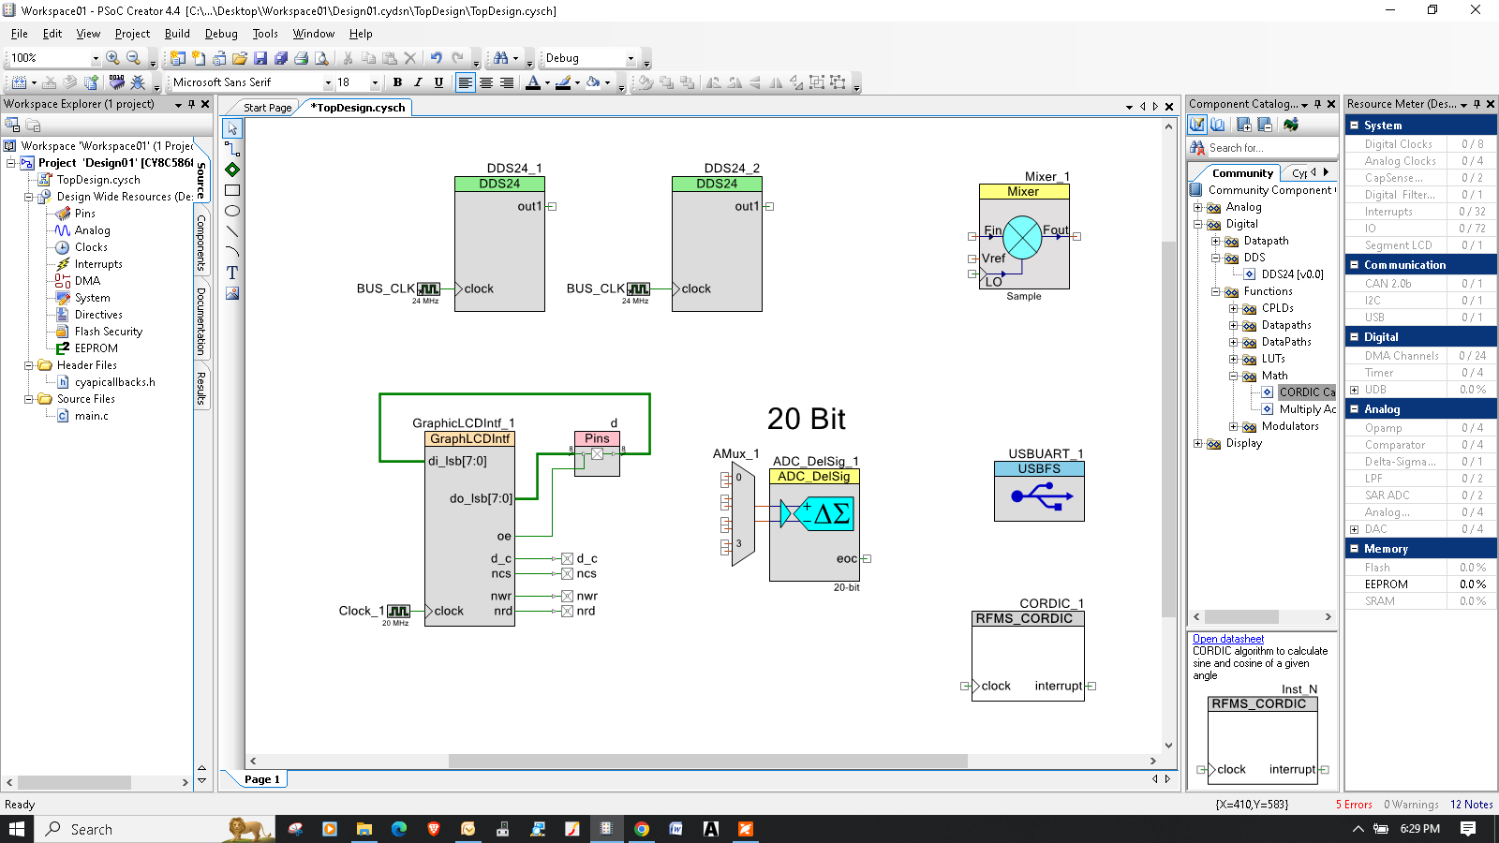Select the pointer tool in drawing palette
Viewport: 1499px width, 843px height.
pyautogui.click(x=232, y=128)
